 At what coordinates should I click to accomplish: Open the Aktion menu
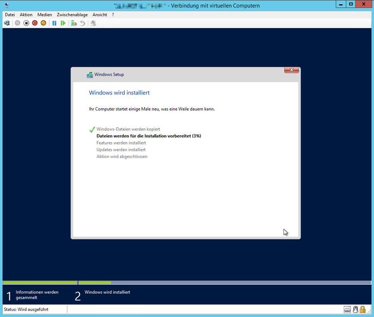pos(26,14)
